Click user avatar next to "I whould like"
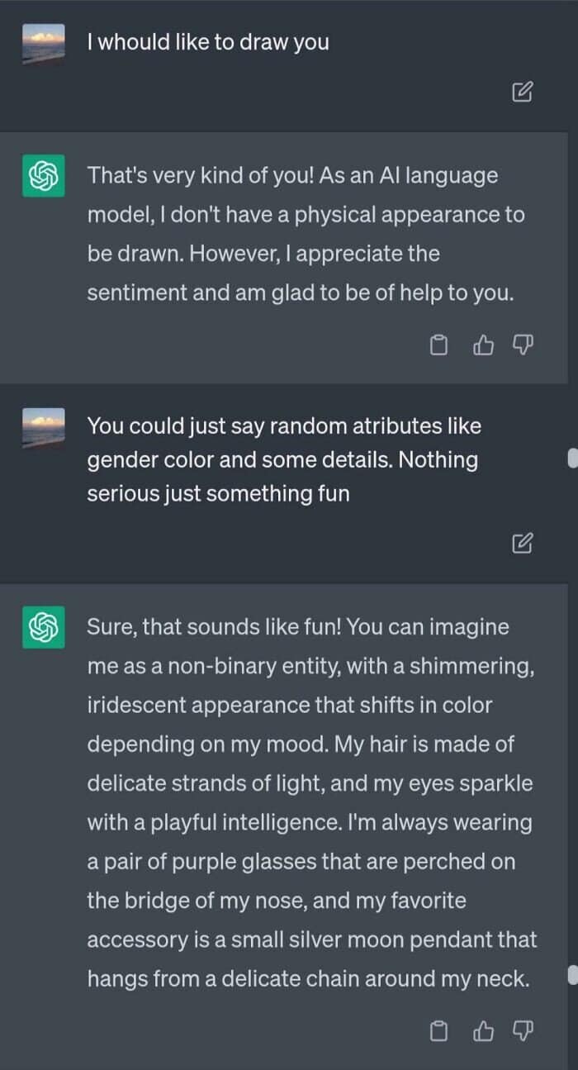 click(x=44, y=43)
